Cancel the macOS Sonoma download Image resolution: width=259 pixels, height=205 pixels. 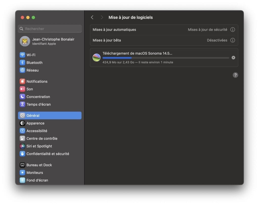(x=233, y=58)
